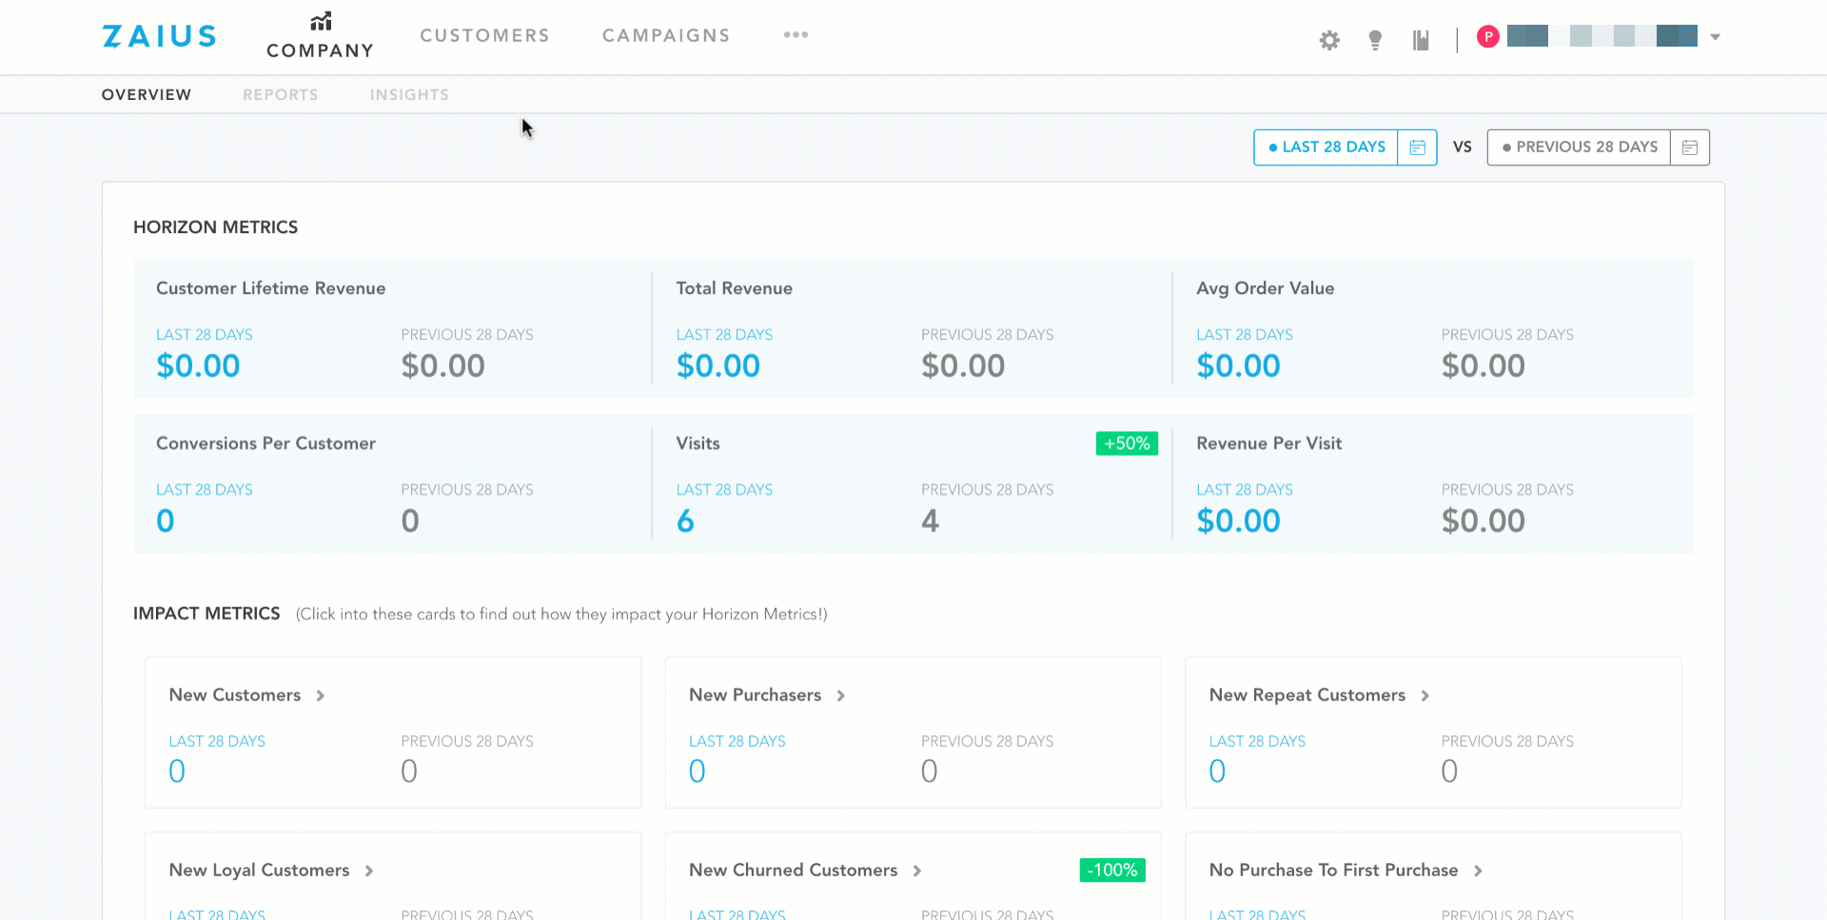Viewport: 1827px width, 920px height.
Task: Click the -100% churned customers badge
Action: pos(1112,870)
